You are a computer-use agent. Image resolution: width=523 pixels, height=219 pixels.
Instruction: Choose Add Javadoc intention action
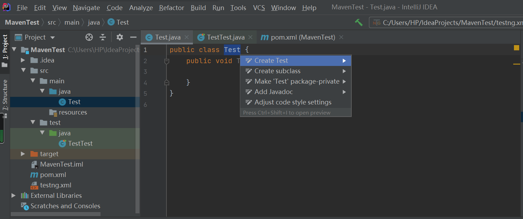296,92
